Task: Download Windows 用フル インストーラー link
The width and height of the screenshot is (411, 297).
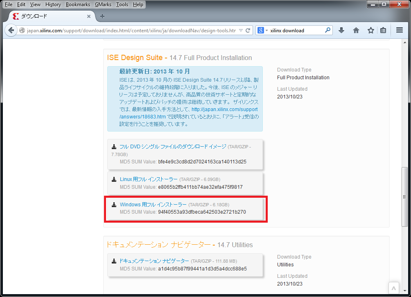Action: pyautogui.click(x=153, y=204)
